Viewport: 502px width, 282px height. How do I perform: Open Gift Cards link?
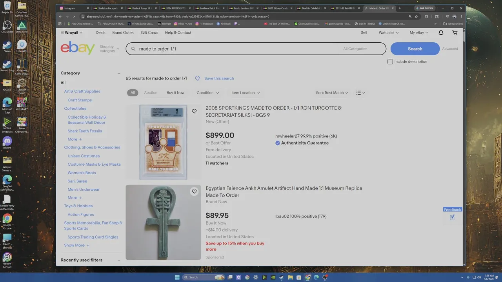tap(149, 33)
